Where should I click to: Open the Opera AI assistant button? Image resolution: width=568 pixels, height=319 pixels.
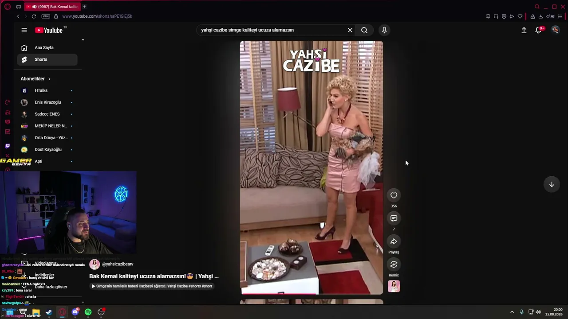551,16
